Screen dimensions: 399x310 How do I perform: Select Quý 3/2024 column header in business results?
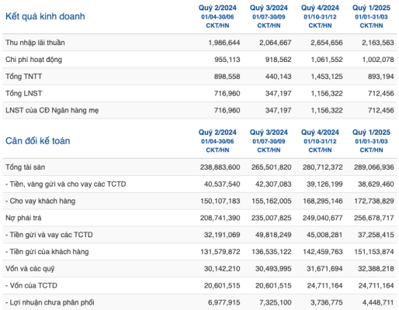point(269,8)
